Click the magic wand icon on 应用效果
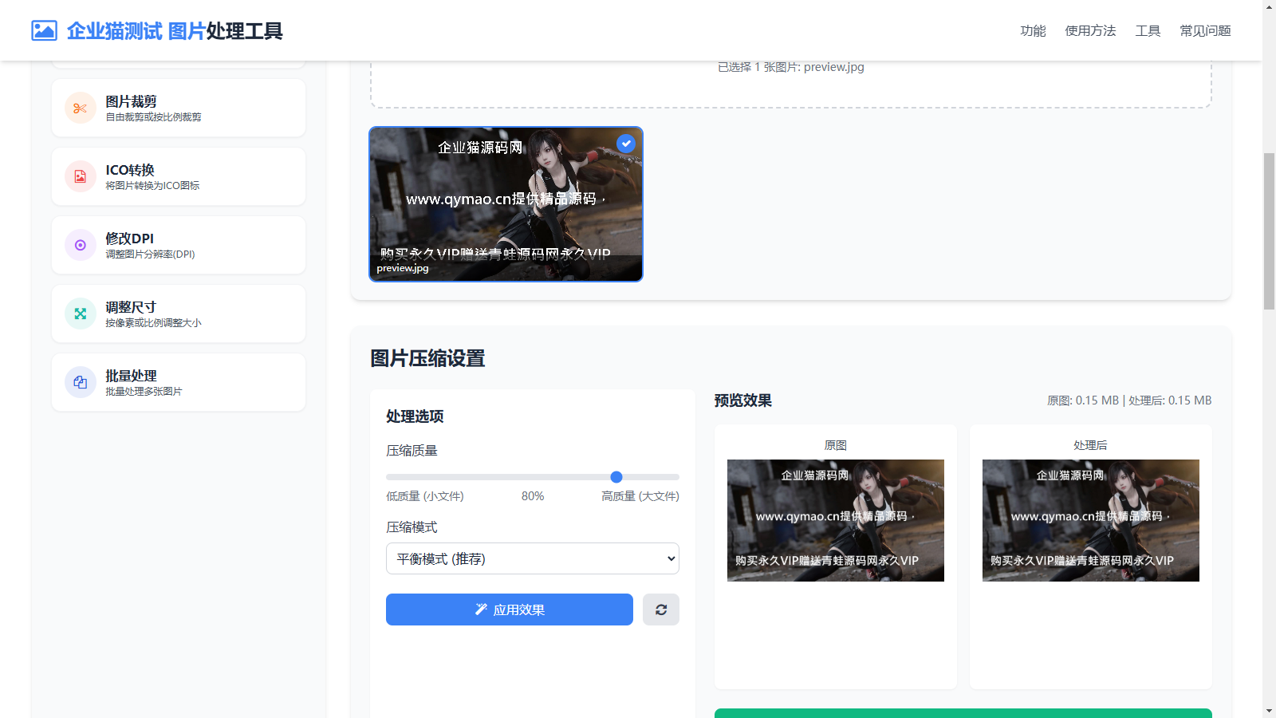This screenshot has height=718, width=1276. 479,609
